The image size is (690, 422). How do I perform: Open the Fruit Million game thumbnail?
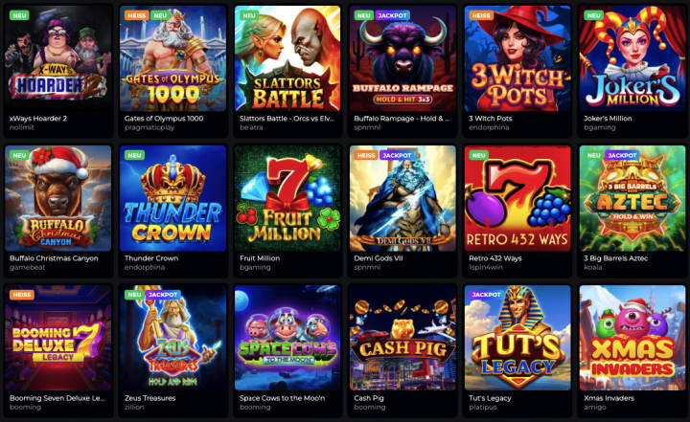click(287, 198)
